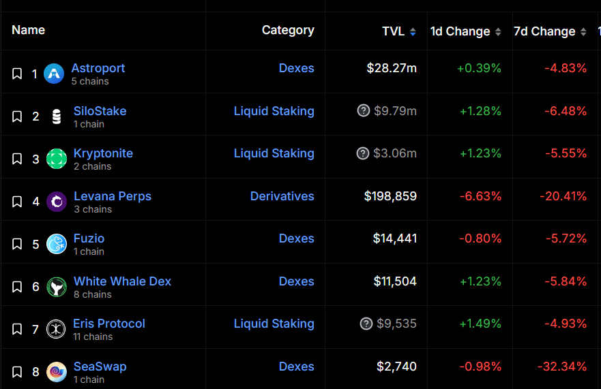The width and height of the screenshot is (601, 389).
Task: Open the Eris Protocol name link
Action: click(109, 324)
